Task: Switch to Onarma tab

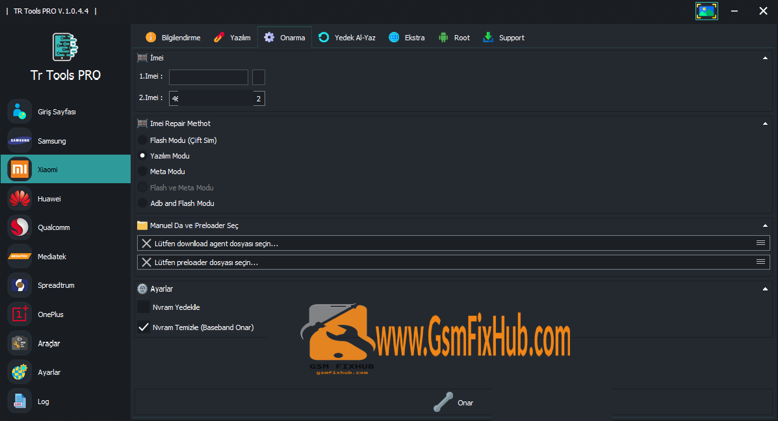Action: pos(285,38)
